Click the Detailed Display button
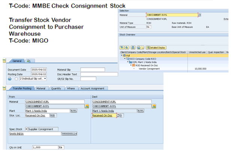 156,48
